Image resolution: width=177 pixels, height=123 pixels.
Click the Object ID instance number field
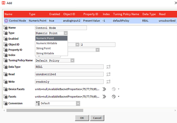pos(98,45)
